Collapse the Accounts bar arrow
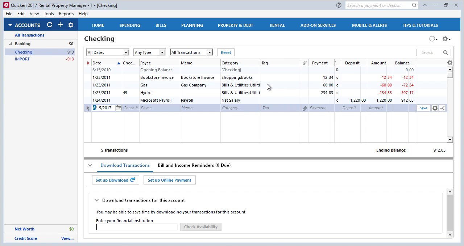This screenshot has height=246, width=464. pos(10,25)
